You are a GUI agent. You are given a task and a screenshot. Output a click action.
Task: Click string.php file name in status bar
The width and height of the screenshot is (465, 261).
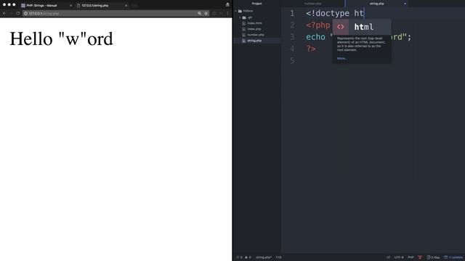263,257
